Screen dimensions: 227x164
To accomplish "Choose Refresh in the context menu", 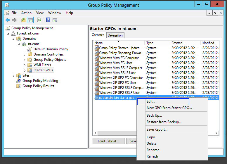I will 172,156.
